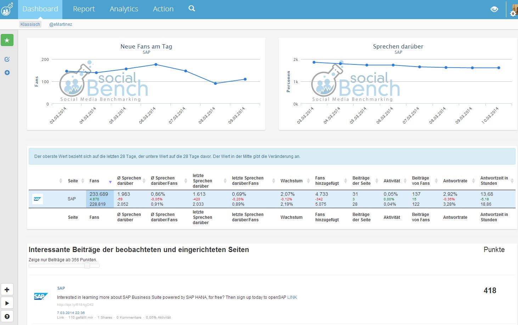Image resolution: width=518 pixels, height=325 pixels.
Task: Open the Action menu
Action: click(x=163, y=9)
